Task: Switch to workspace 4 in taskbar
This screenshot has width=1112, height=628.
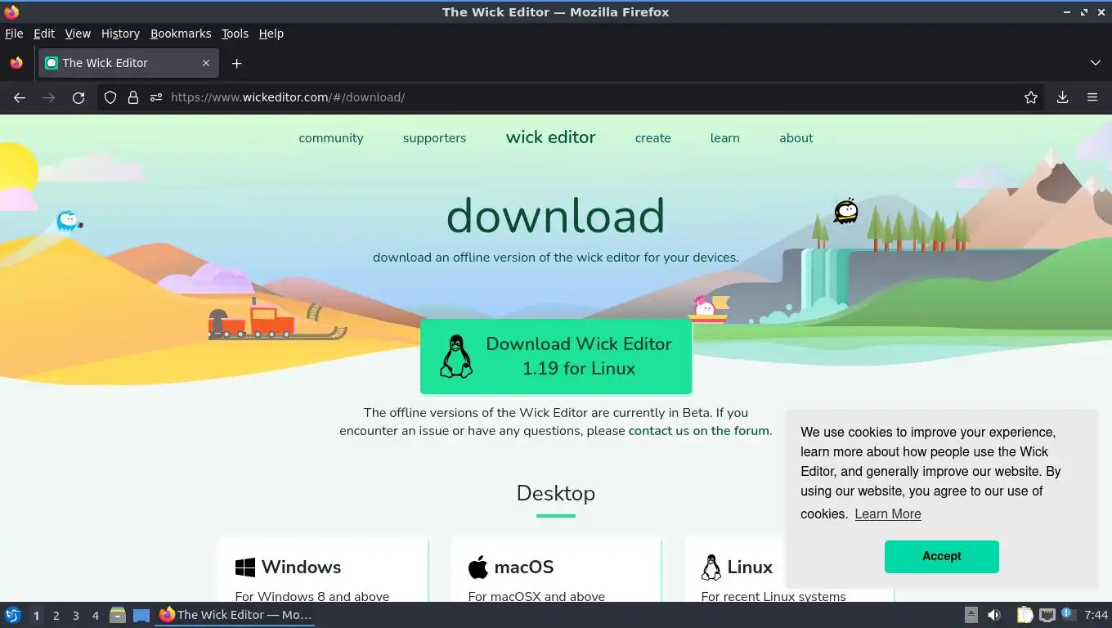Action: pyautogui.click(x=95, y=616)
